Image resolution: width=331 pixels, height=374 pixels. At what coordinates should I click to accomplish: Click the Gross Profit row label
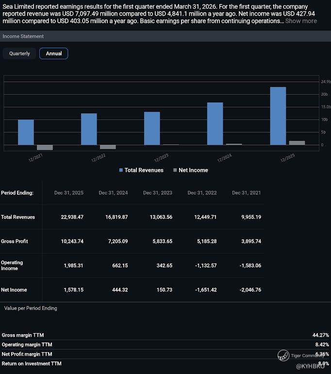pos(14,241)
